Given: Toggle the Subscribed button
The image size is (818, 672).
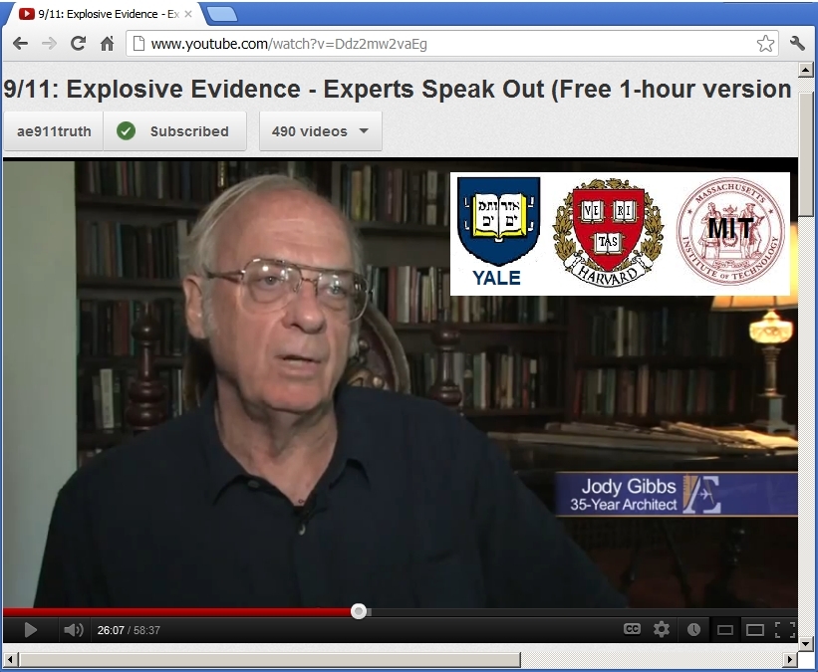Looking at the screenshot, I should click(174, 131).
